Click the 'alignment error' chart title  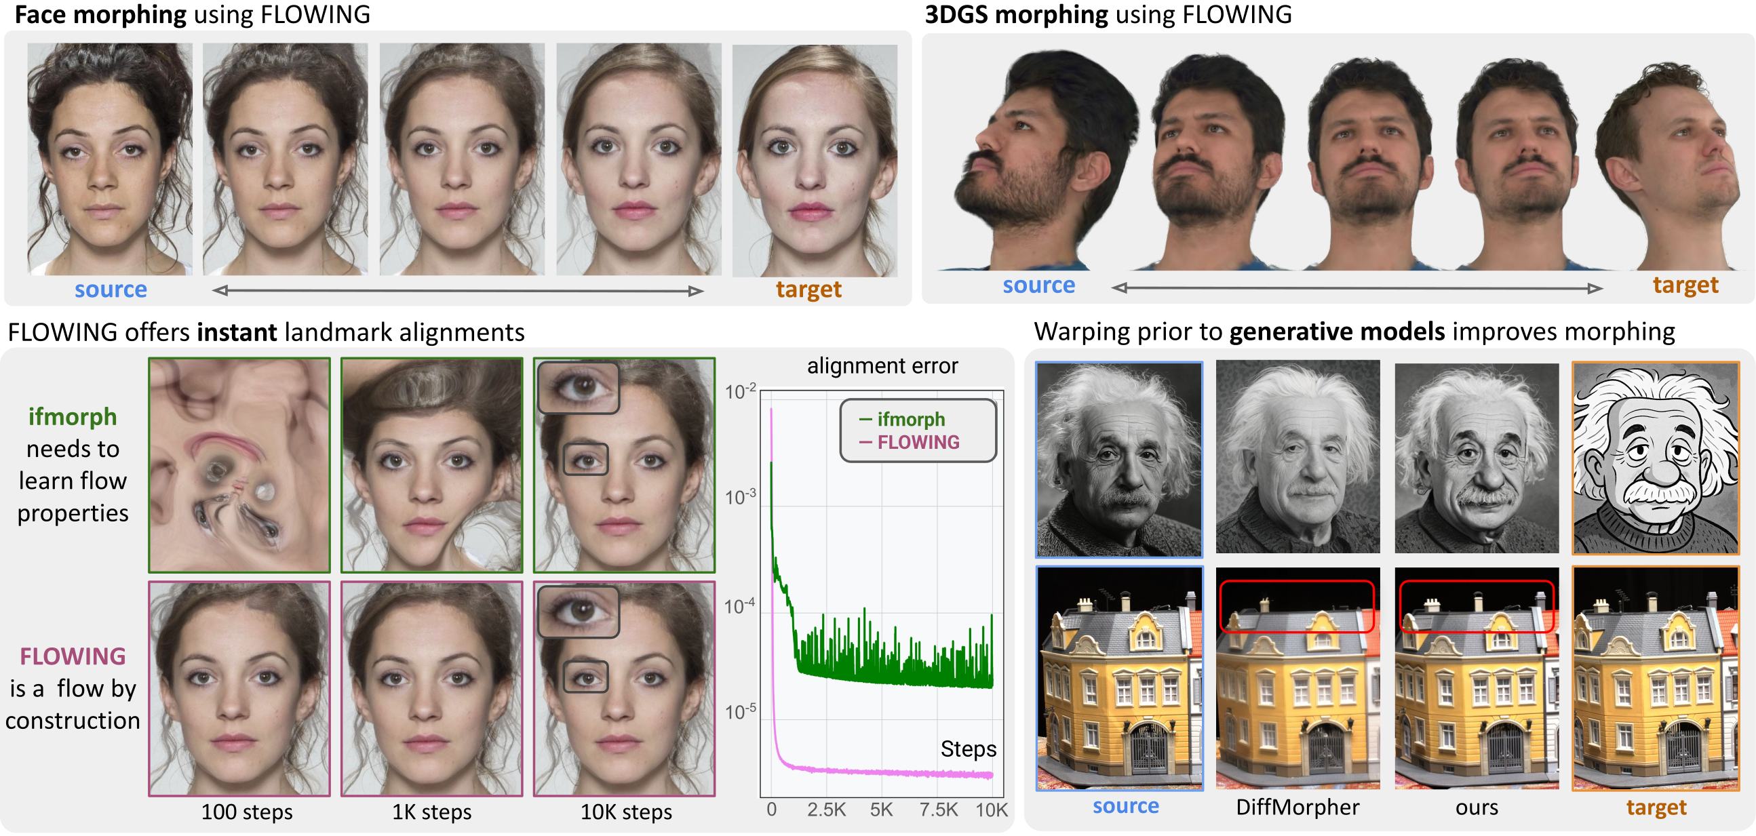882,367
